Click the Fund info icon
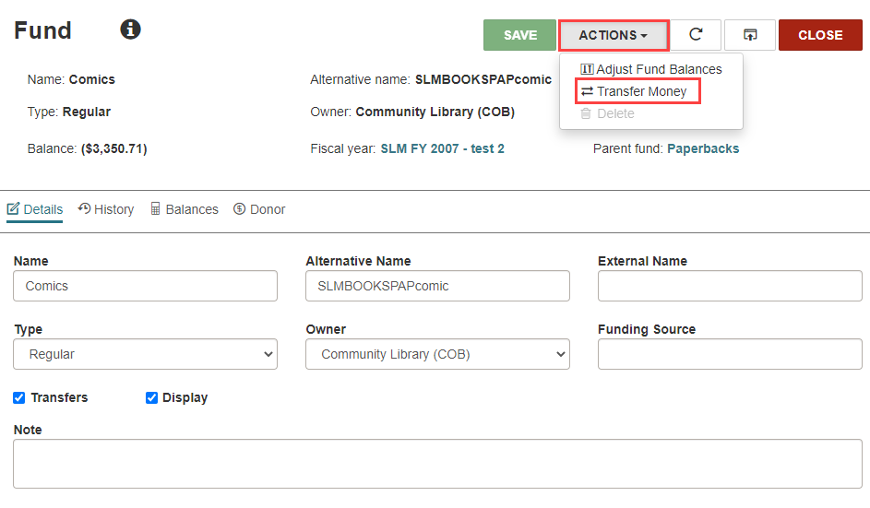This screenshot has height=508, width=870. coord(130,30)
